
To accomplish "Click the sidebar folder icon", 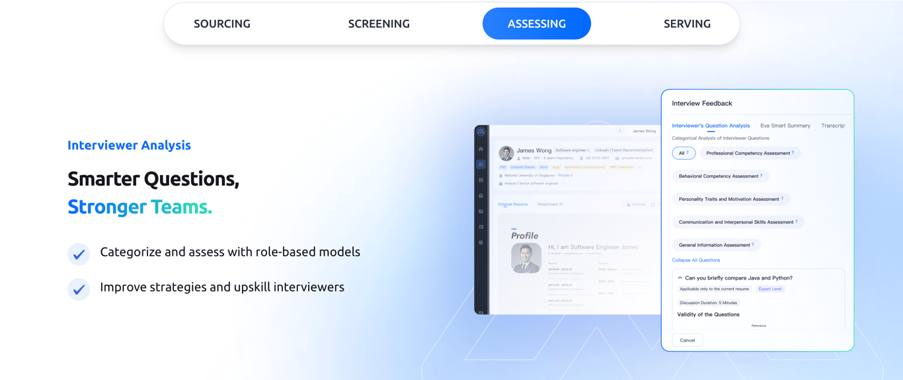I will 481,211.
